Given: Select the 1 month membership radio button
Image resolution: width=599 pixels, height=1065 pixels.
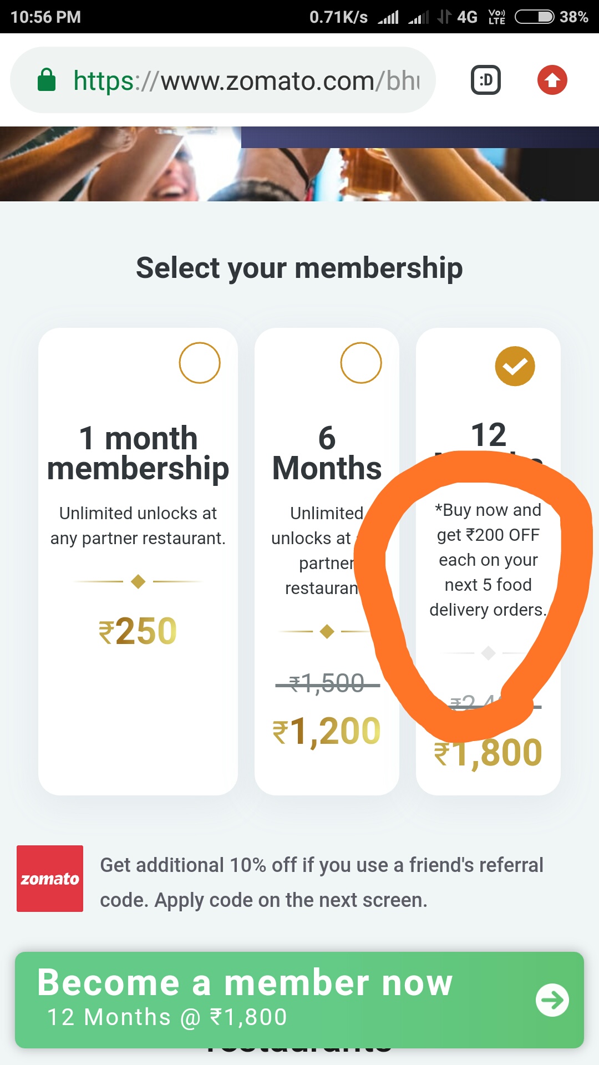Looking at the screenshot, I should 200,362.
